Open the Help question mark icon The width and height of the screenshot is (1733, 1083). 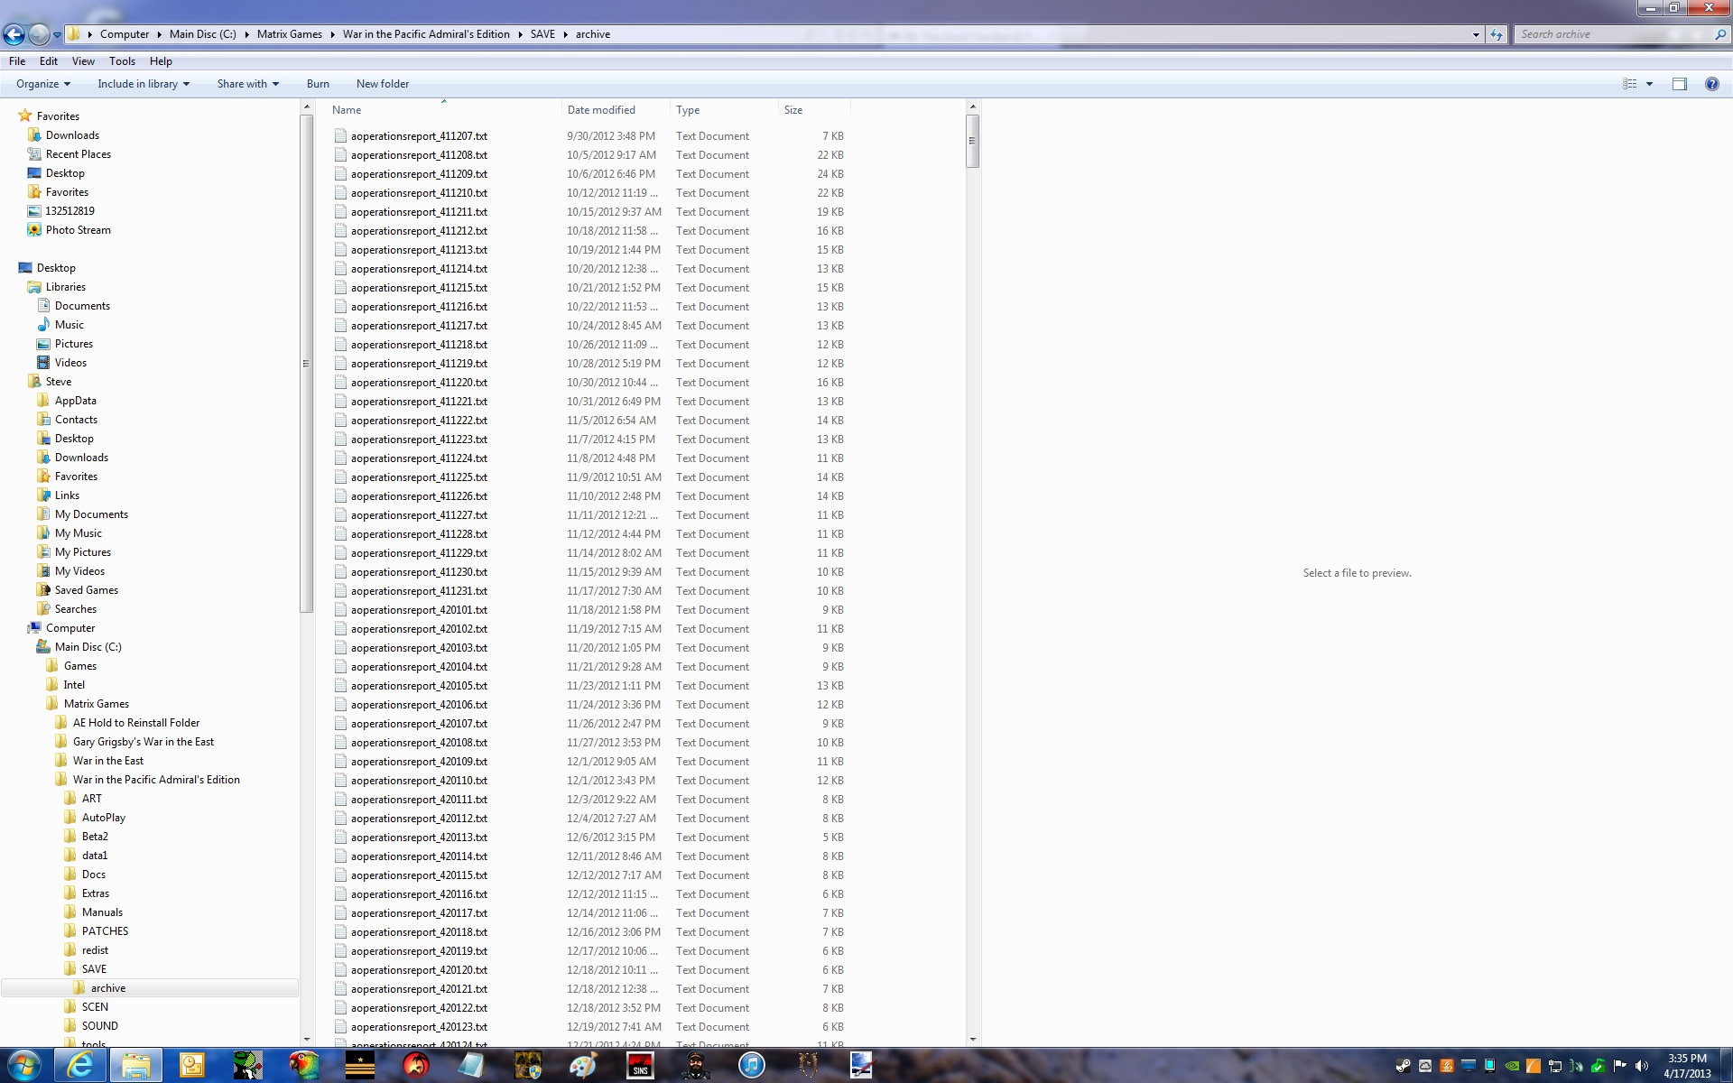pyautogui.click(x=1711, y=84)
